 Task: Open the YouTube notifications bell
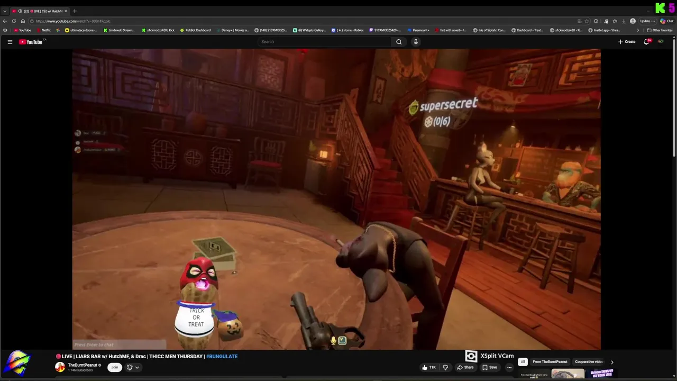click(646, 42)
